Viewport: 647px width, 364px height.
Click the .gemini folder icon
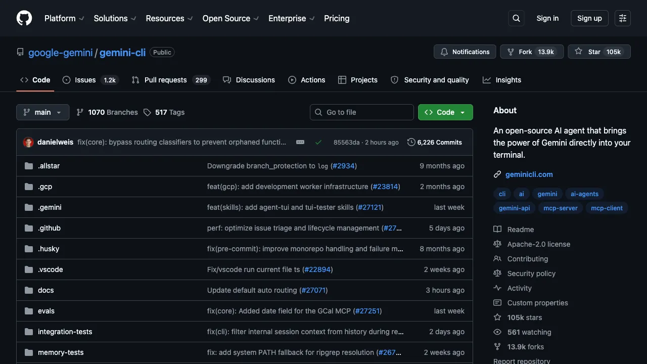point(29,207)
